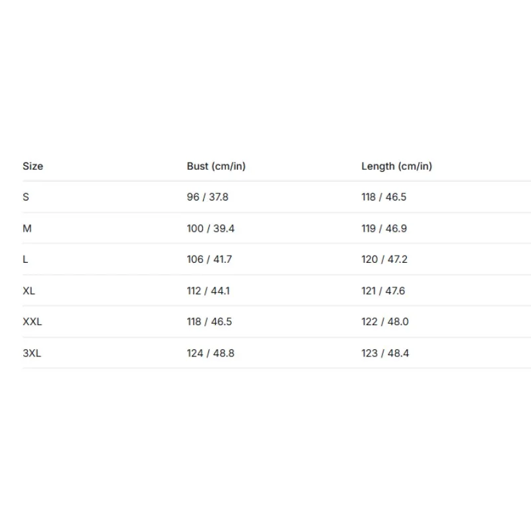Image resolution: width=531 pixels, height=531 pixels.
Task: Click bust value 124 / 48.8
Action: [x=210, y=353]
